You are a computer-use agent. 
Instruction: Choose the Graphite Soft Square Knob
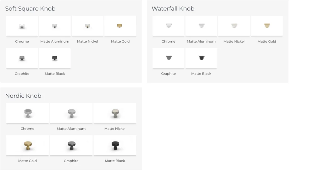point(22,58)
